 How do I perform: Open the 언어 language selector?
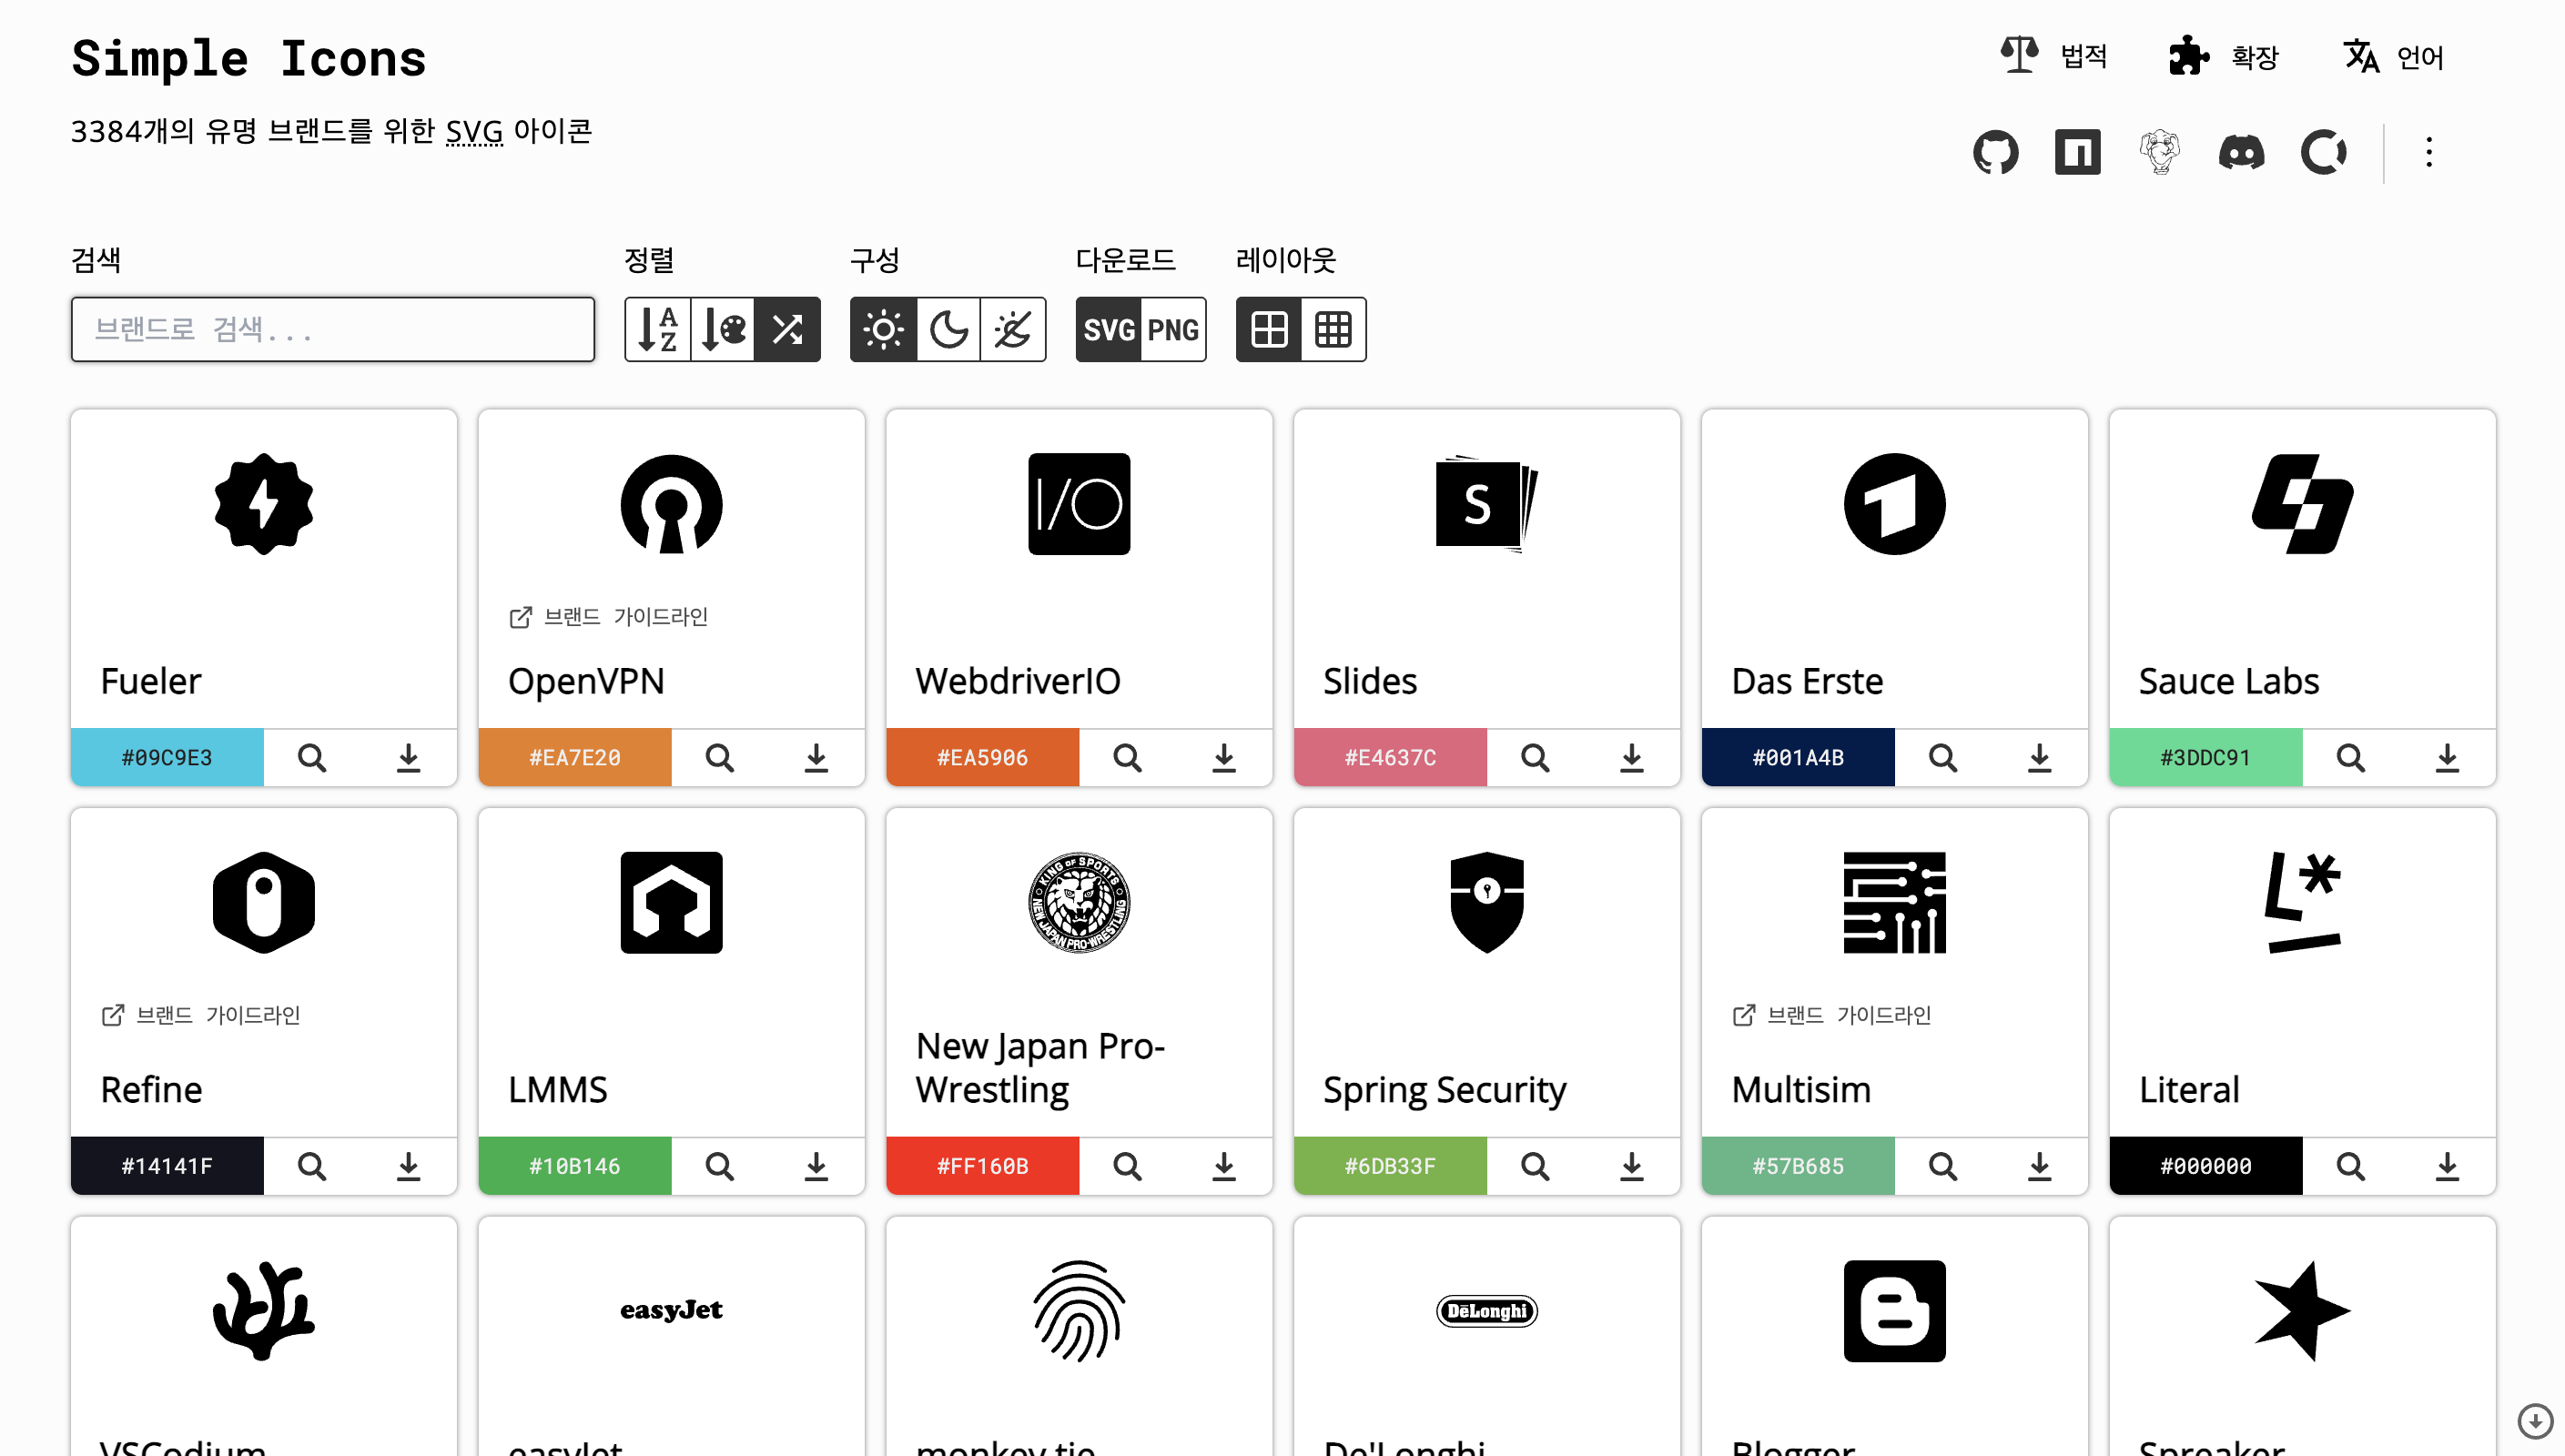pyautogui.click(x=2393, y=57)
